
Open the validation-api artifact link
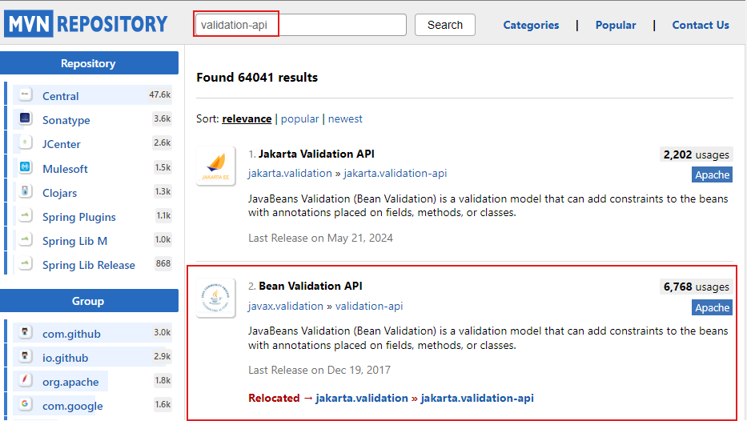[369, 306]
